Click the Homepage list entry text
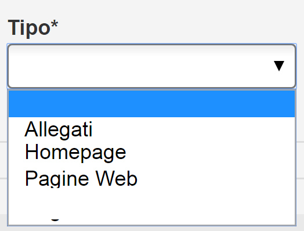This screenshot has width=304, height=231. (75, 153)
